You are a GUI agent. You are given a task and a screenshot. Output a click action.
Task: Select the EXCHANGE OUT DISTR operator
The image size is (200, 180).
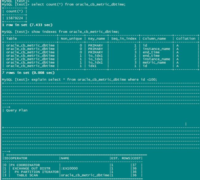click(31, 169)
